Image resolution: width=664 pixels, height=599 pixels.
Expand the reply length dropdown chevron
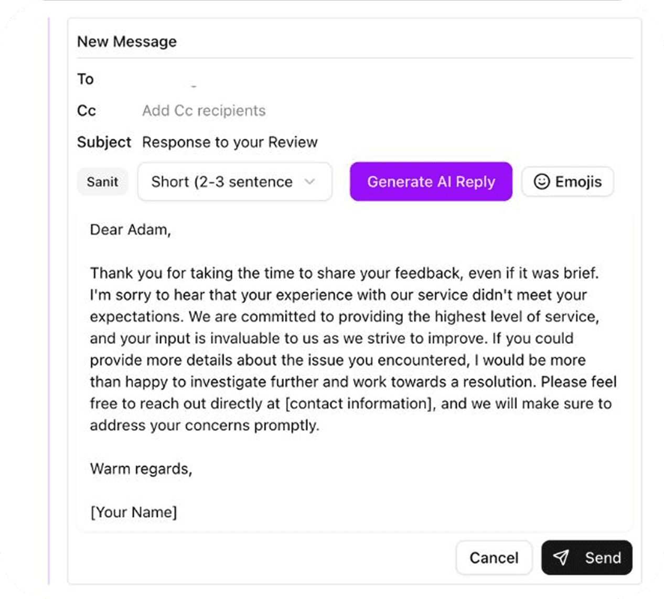pos(310,181)
